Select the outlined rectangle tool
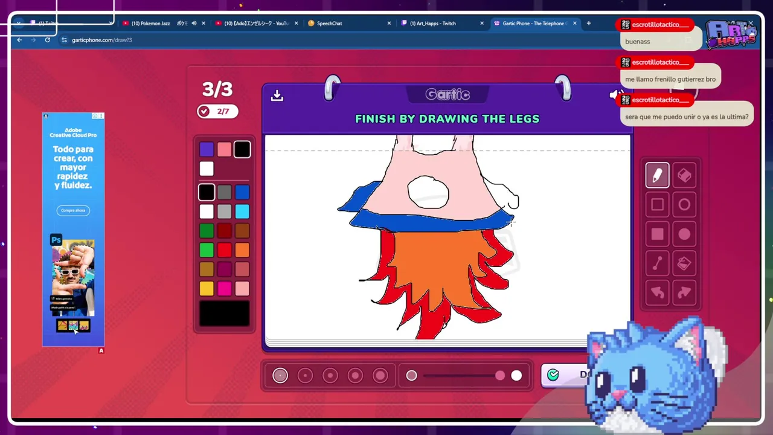 coord(657,205)
